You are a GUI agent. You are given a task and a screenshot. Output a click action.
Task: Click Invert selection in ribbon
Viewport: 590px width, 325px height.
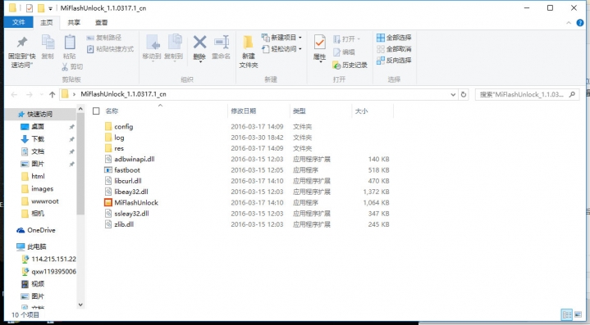[394, 60]
